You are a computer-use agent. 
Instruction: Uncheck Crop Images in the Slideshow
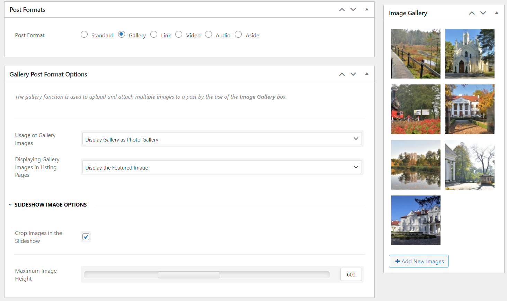pos(86,237)
